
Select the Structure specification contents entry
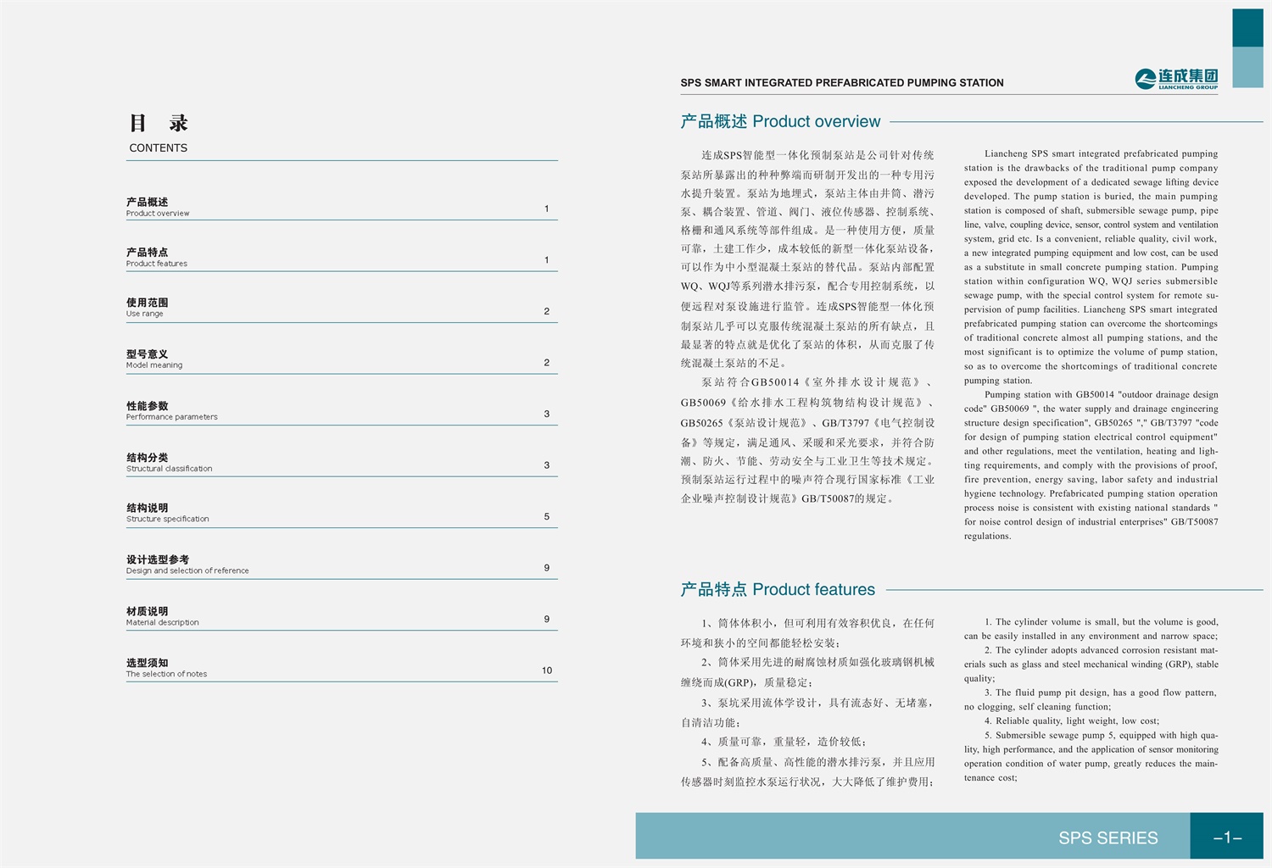pyautogui.click(x=167, y=513)
